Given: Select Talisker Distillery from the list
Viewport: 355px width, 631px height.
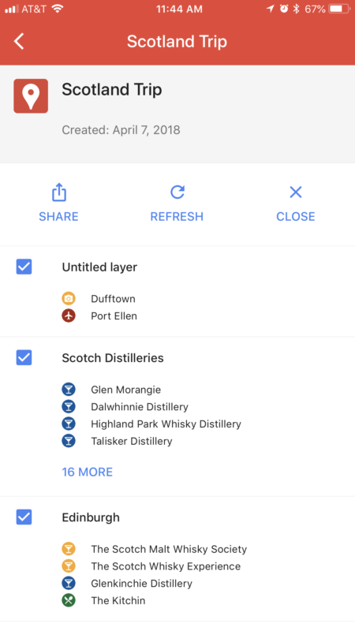Looking at the screenshot, I should [x=132, y=441].
